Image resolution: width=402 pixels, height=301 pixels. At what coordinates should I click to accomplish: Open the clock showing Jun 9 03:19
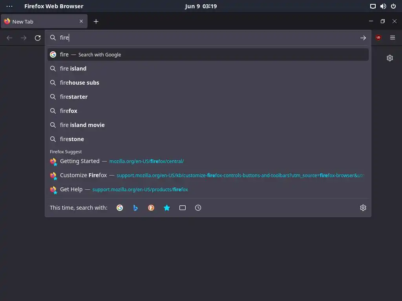pos(201,6)
